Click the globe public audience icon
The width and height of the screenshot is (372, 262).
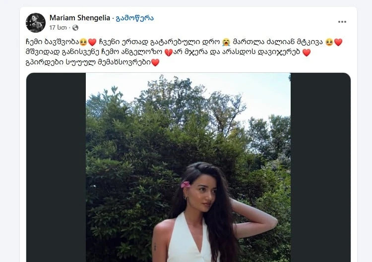pos(75,28)
